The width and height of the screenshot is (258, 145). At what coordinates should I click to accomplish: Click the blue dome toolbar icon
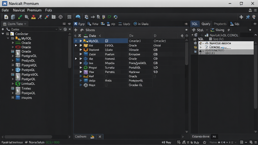click(78, 17)
